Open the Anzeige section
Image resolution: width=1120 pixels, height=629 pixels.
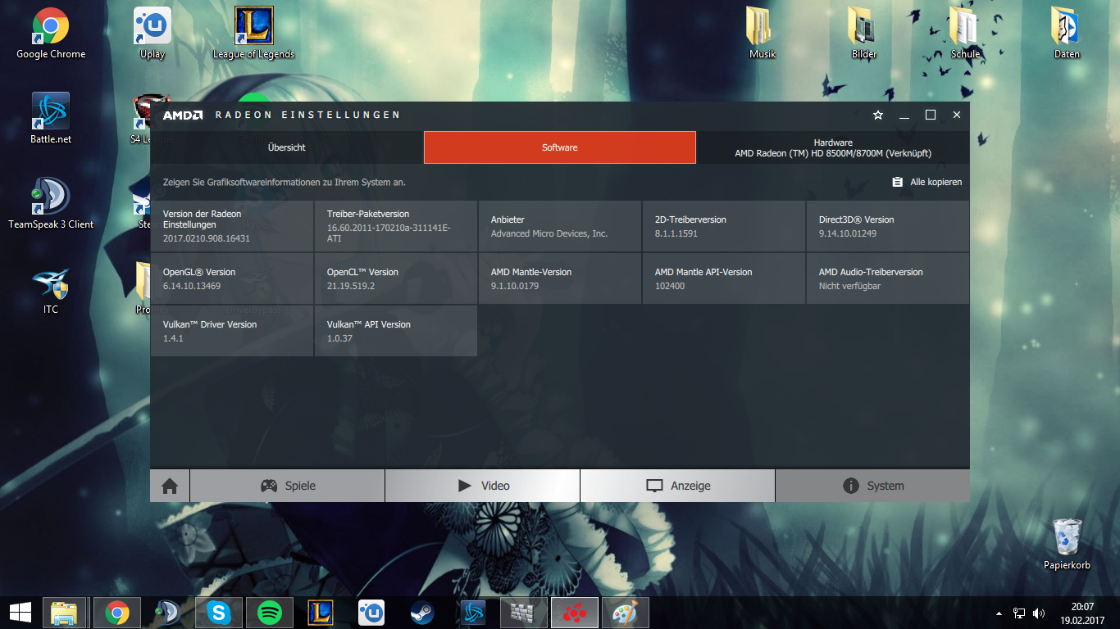pos(678,486)
